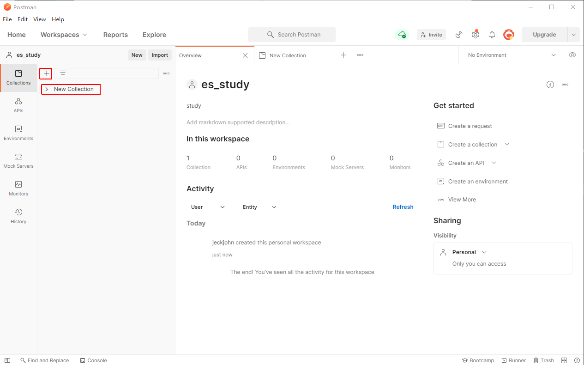Open the Mock Servers sidebar section

[x=18, y=161]
